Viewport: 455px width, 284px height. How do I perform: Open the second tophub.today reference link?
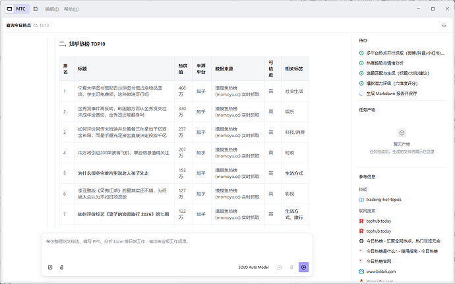[379, 231]
